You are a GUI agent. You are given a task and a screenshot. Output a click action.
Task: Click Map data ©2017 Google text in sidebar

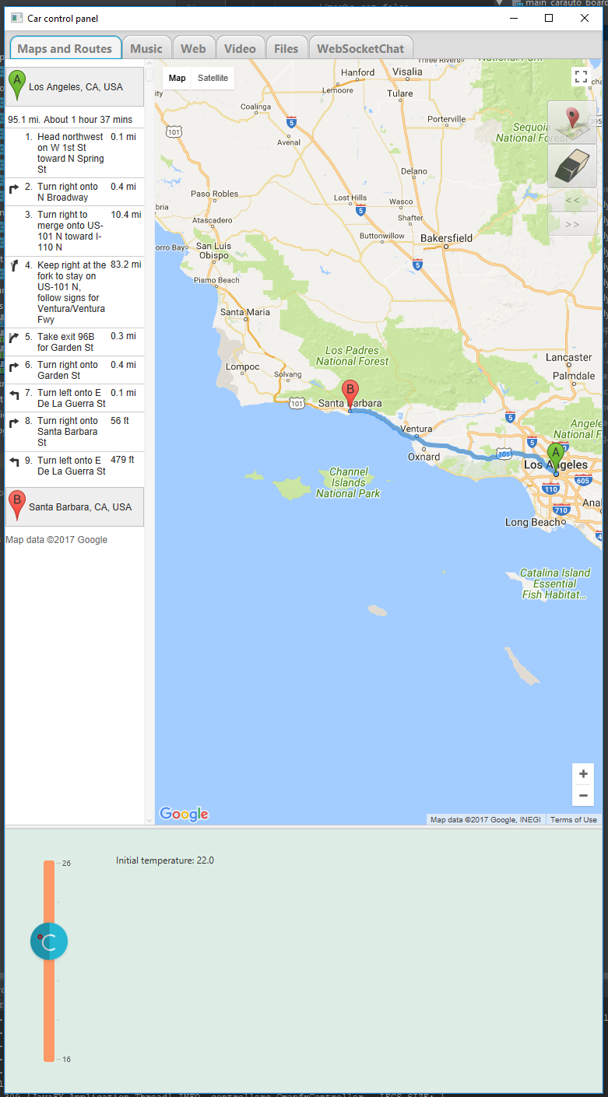point(57,540)
